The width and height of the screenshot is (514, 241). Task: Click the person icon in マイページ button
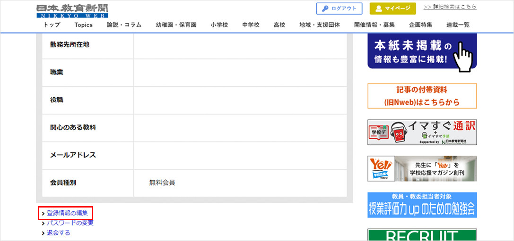pyautogui.click(x=379, y=9)
